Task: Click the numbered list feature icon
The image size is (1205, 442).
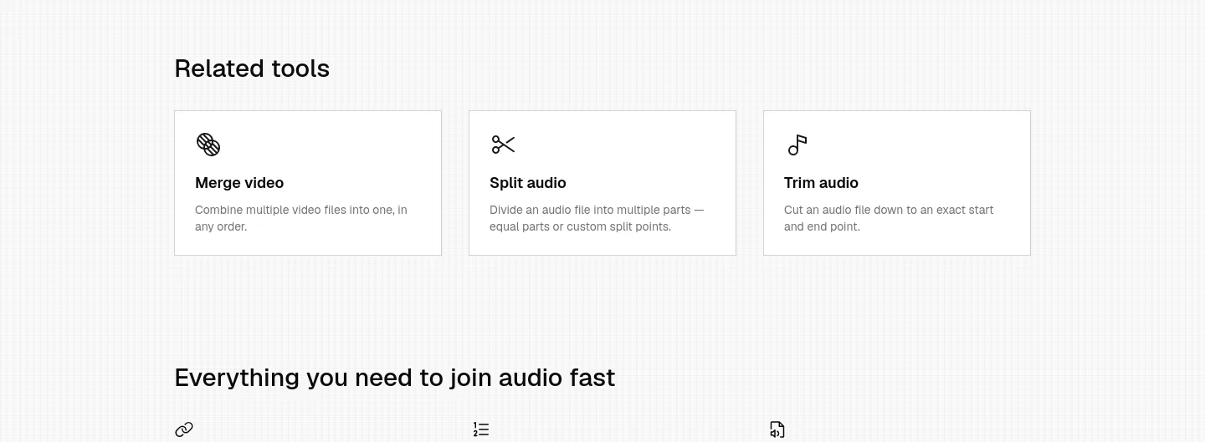Action: 481,429
